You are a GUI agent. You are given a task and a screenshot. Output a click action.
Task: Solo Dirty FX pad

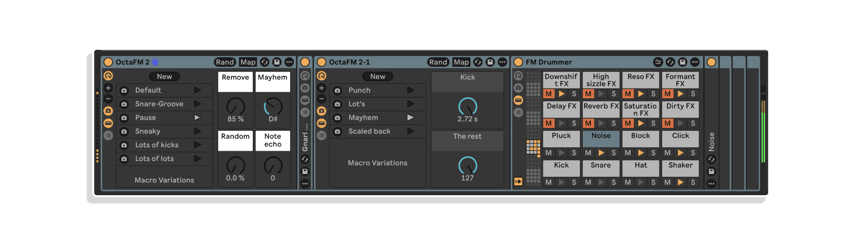(x=693, y=123)
